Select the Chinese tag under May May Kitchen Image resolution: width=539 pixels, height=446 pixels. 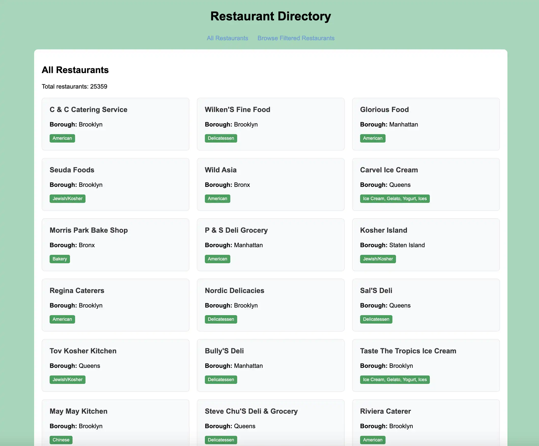click(x=61, y=440)
